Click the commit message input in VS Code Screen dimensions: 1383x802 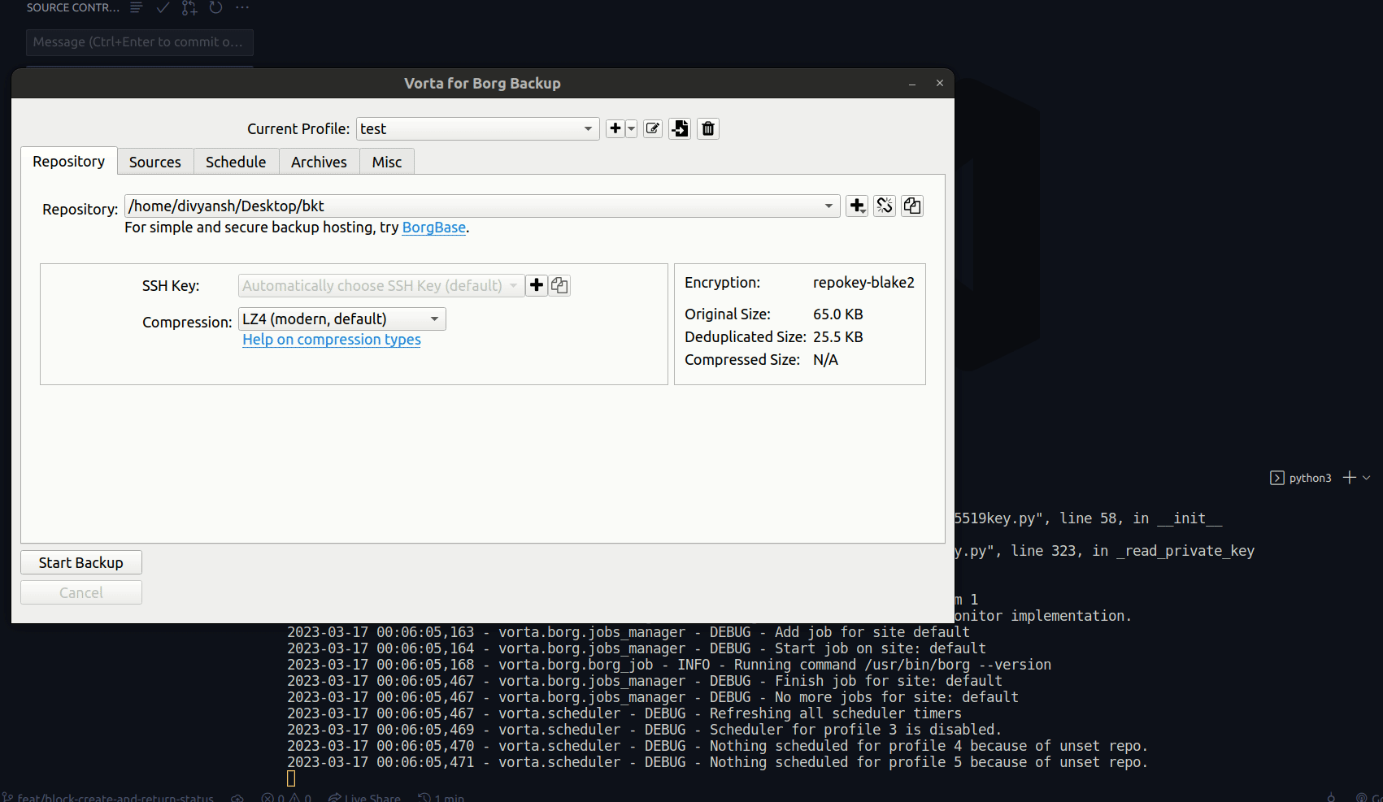click(x=140, y=42)
